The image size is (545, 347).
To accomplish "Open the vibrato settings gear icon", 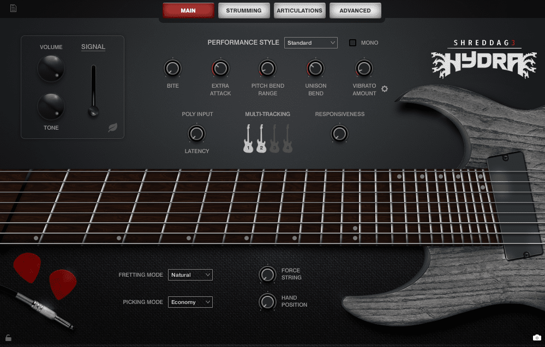I will [x=385, y=89].
